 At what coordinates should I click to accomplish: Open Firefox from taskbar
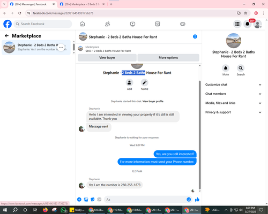(x=45, y=210)
